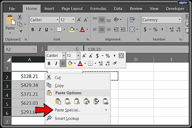Click the Increase Indent icon in Alignment
The height and width of the screenshot is (128, 192).
click(123, 29)
